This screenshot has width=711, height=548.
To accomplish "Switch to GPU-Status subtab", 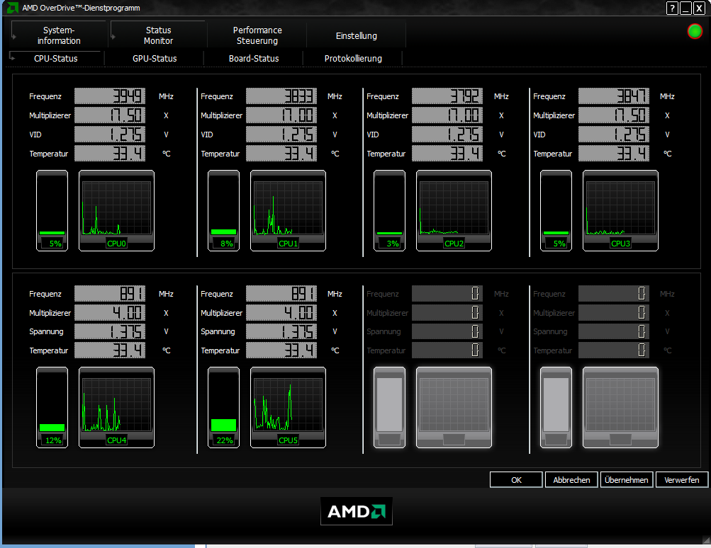I will pyautogui.click(x=155, y=59).
